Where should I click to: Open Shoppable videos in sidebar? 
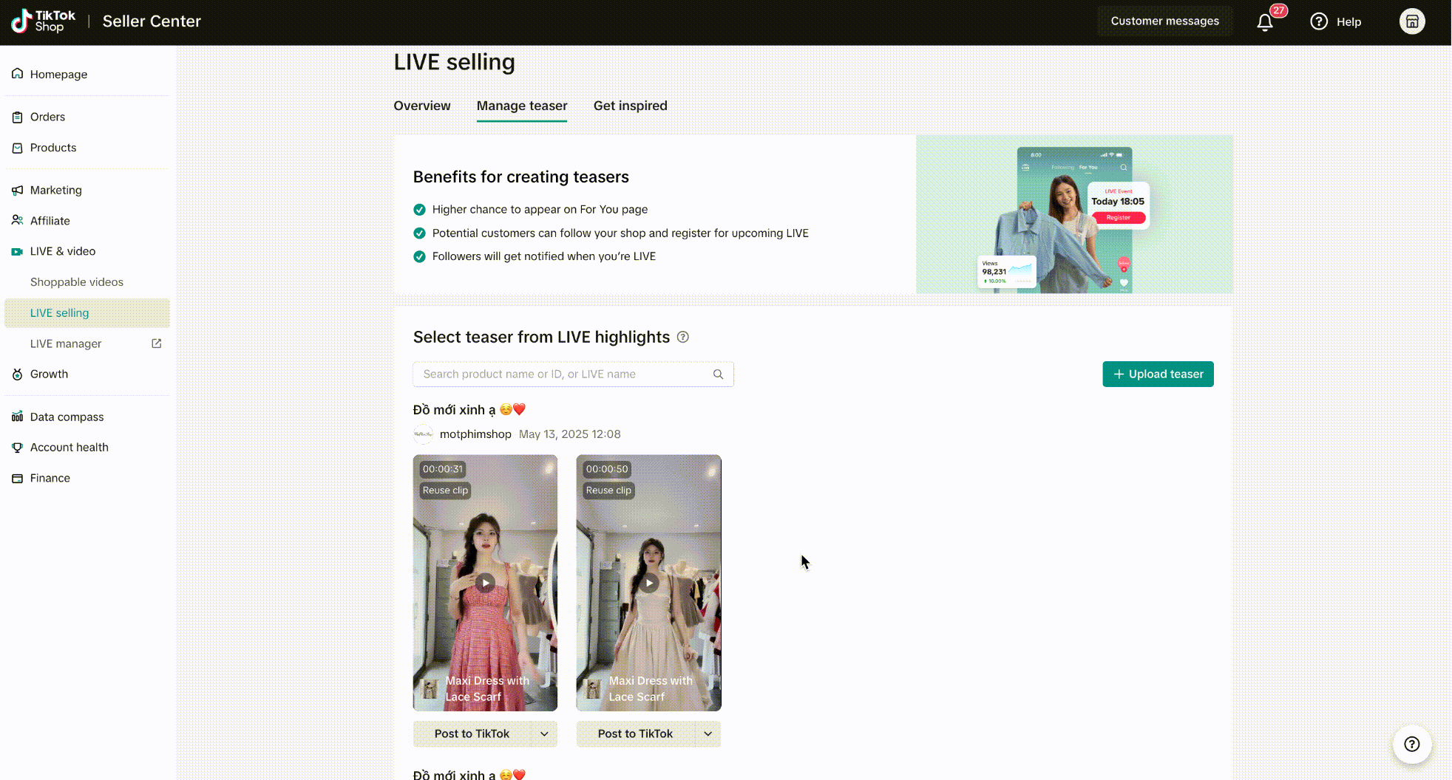[77, 282]
